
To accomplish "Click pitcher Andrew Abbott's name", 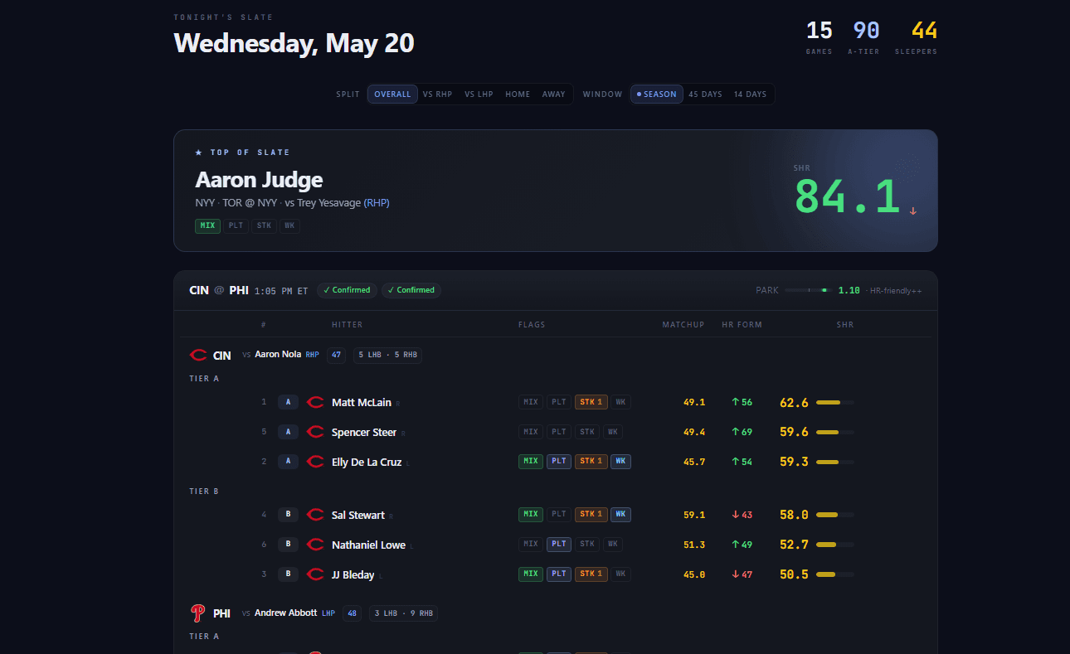I will click(x=286, y=613).
